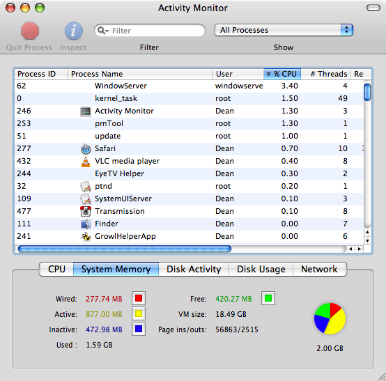Click the Finder process name

tap(107, 224)
